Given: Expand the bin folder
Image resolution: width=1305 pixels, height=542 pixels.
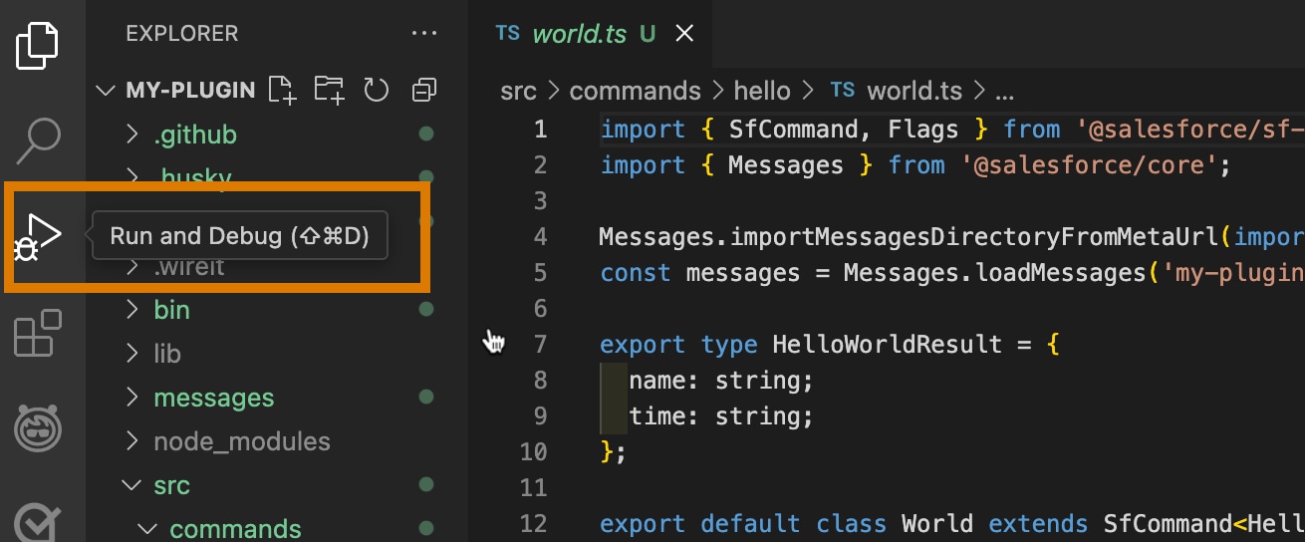Looking at the screenshot, I should 132,310.
